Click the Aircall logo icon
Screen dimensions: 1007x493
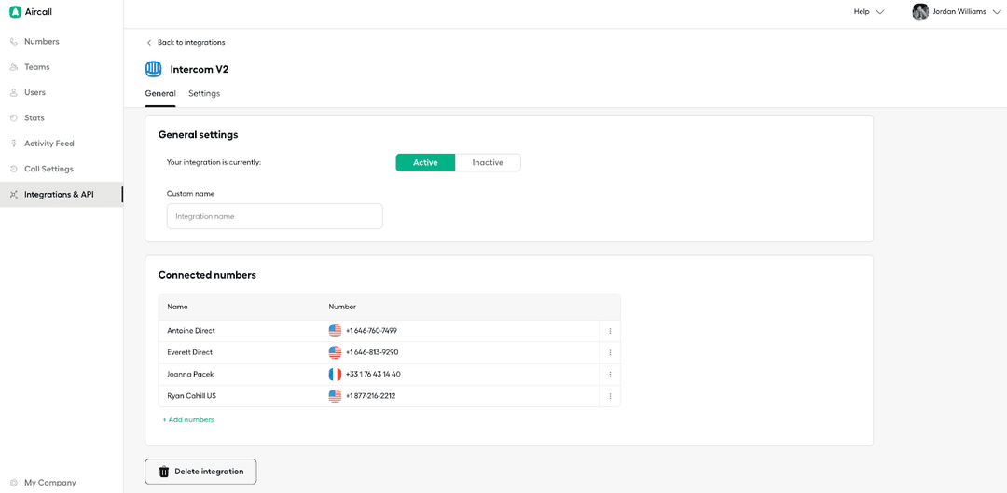15,12
